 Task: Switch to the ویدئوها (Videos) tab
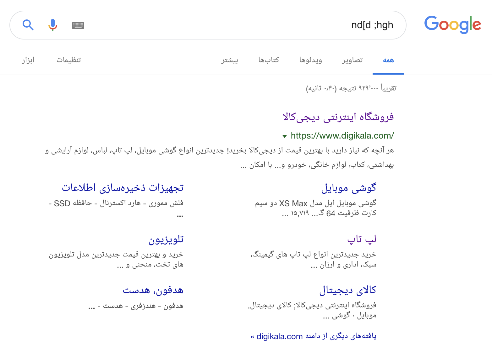(311, 60)
